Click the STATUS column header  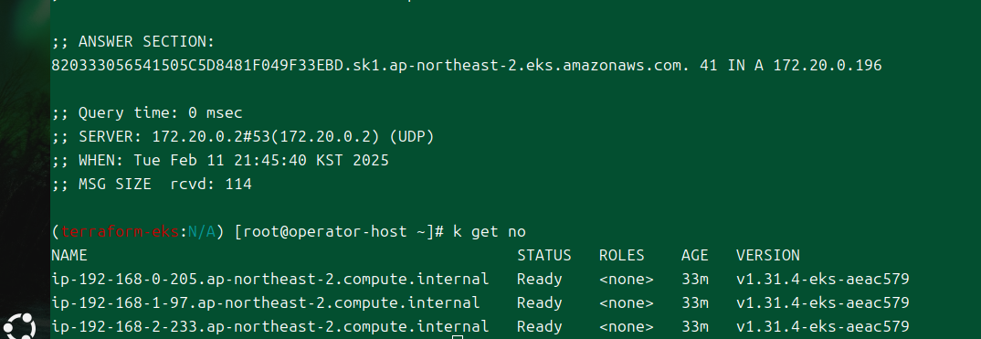pos(543,255)
